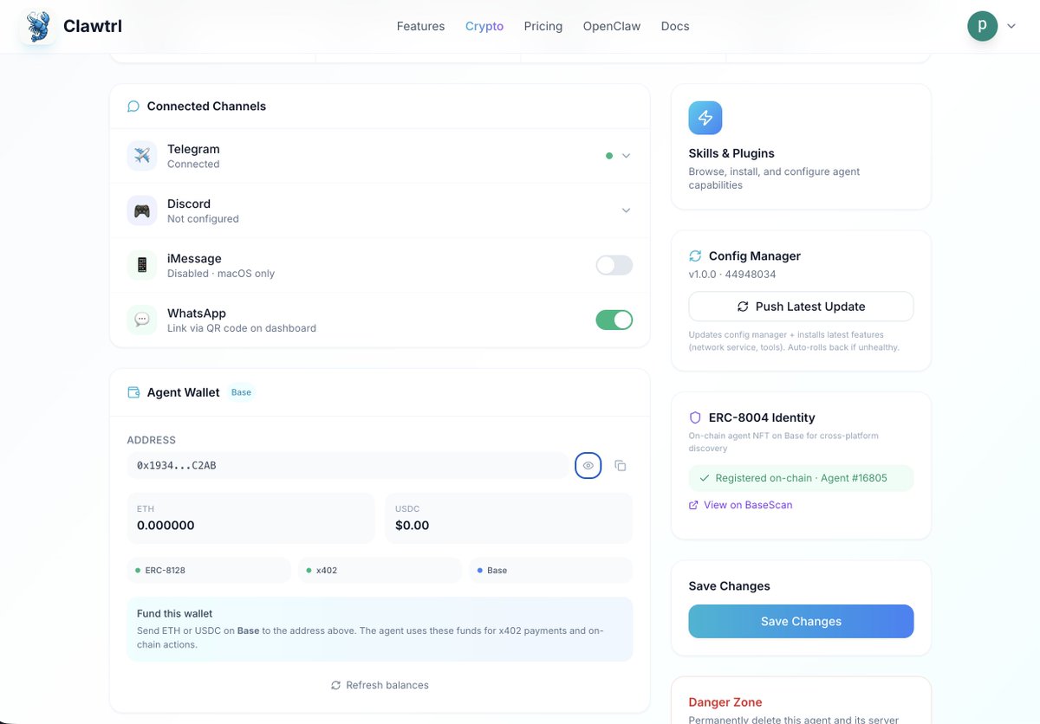Viewport: 1040px width, 724px height.
Task: Click the version text v1.0.0 · 44948034
Action: [x=732, y=274]
